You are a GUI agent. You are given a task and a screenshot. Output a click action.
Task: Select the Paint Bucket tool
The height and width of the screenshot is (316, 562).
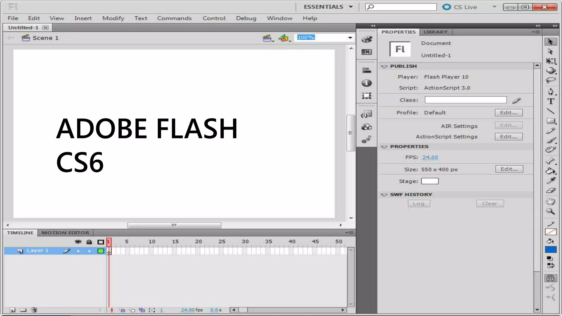point(550,171)
